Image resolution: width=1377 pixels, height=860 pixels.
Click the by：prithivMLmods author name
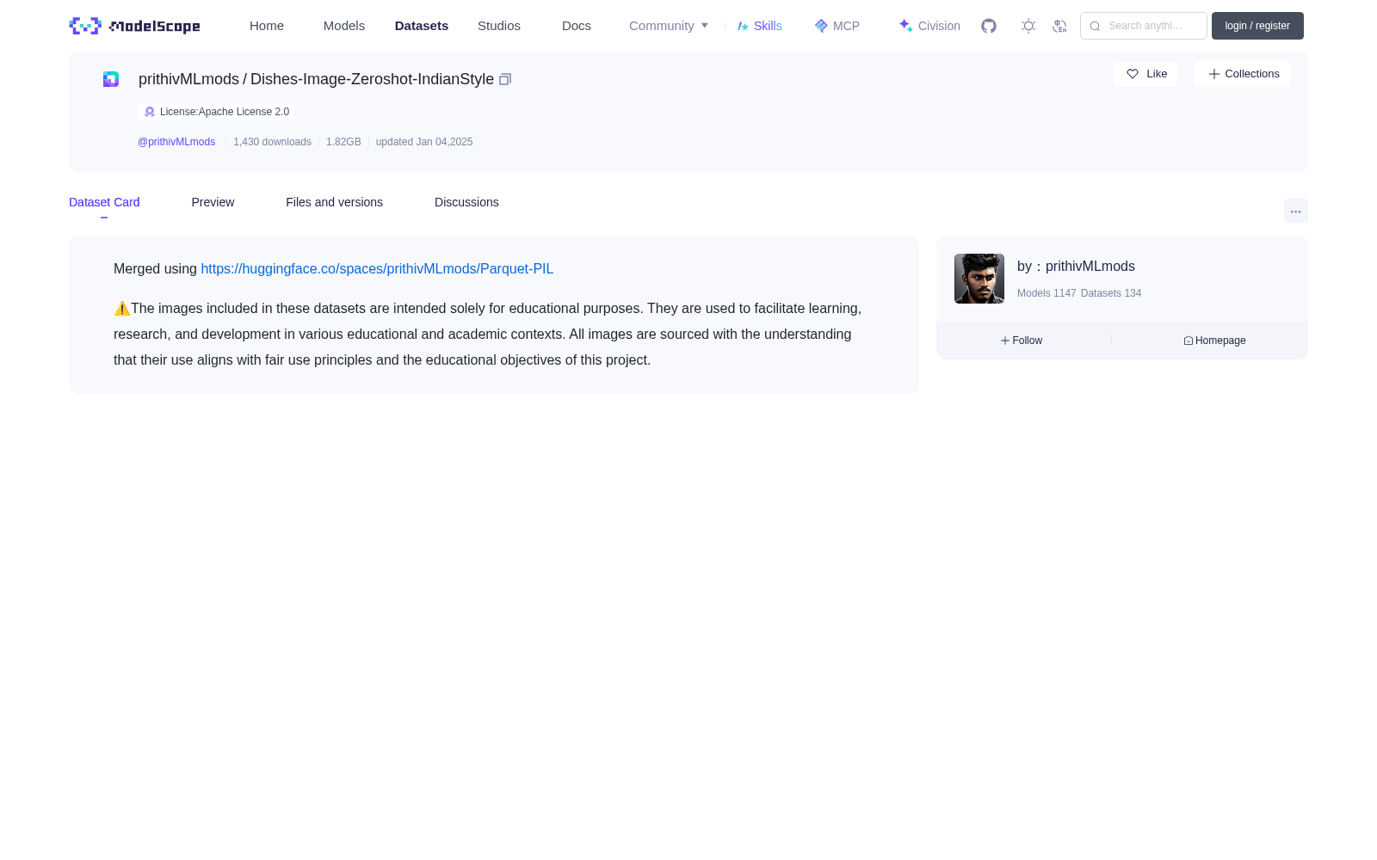point(1076,267)
